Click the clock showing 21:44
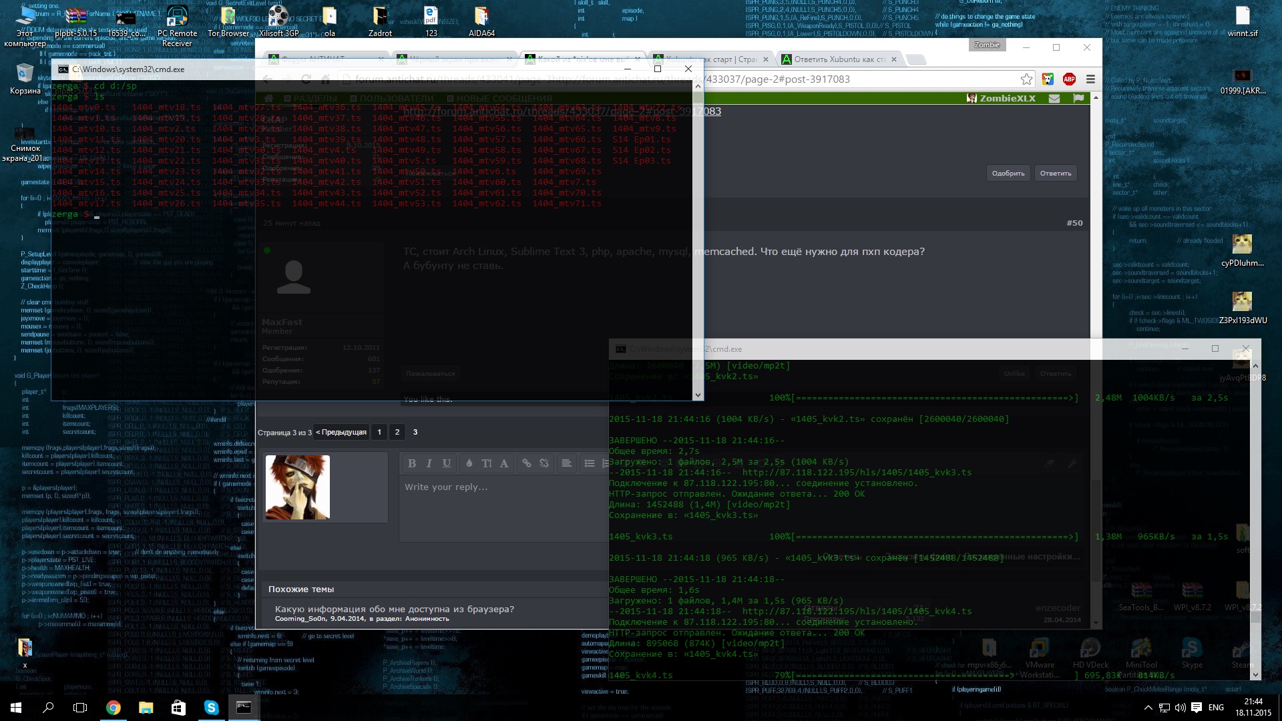Viewport: 1282px width, 721px height. pyautogui.click(x=1253, y=702)
